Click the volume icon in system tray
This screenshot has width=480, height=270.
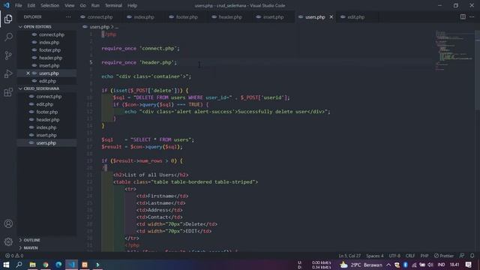[x=430, y=265]
